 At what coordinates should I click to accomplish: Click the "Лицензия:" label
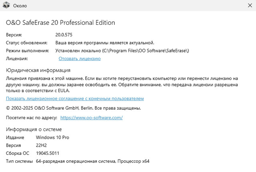[17, 59]
